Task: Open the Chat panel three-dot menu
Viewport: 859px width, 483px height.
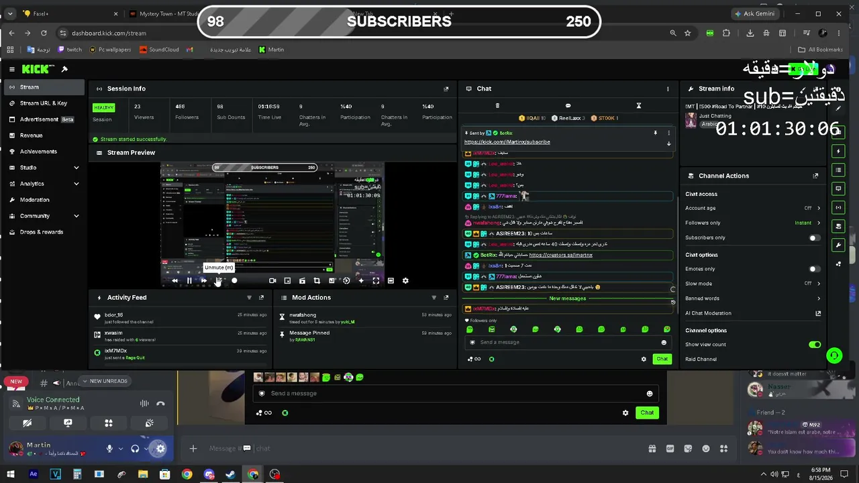Action: click(x=668, y=89)
